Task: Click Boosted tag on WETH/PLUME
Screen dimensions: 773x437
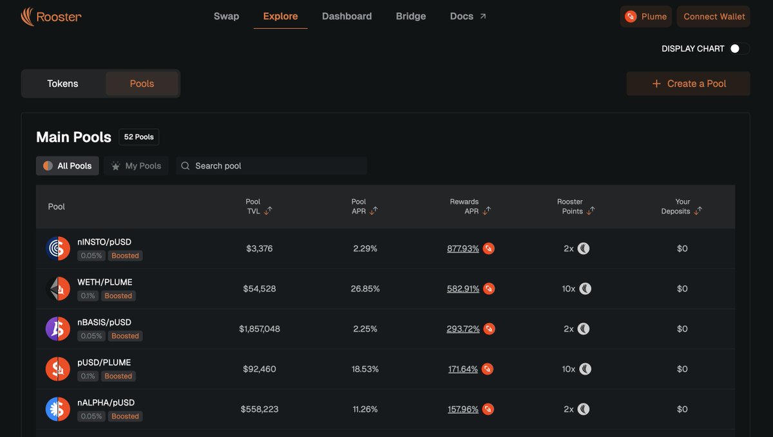Action: pos(118,296)
